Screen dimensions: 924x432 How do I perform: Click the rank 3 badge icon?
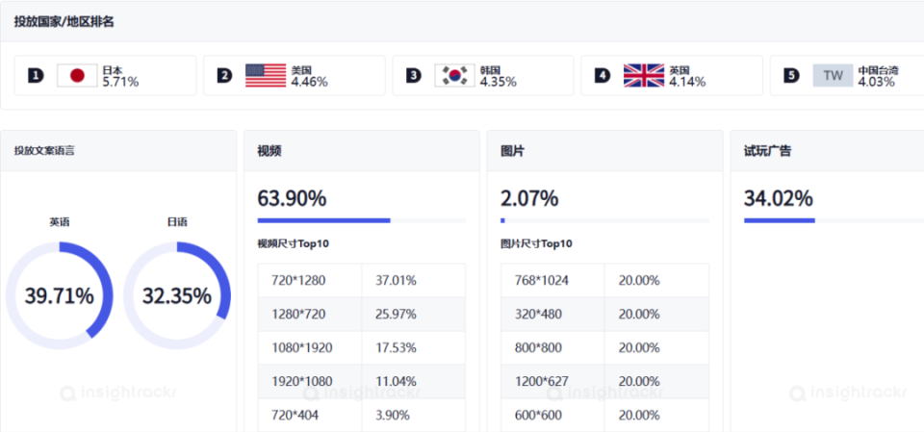(413, 75)
